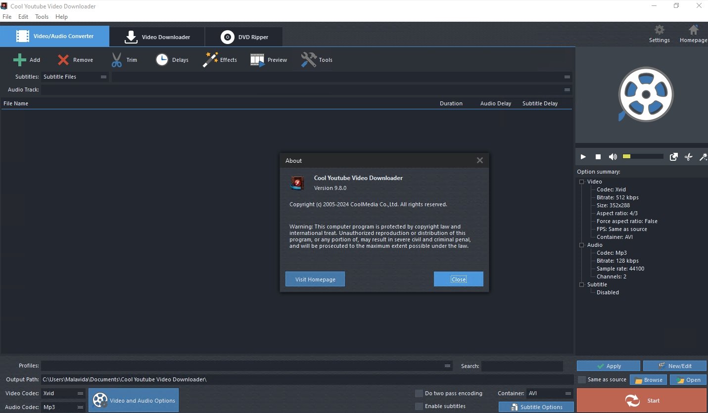The width and height of the screenshot is (708, 413).
Task: Click the profile Search field
Action: [x=522, y=366]
